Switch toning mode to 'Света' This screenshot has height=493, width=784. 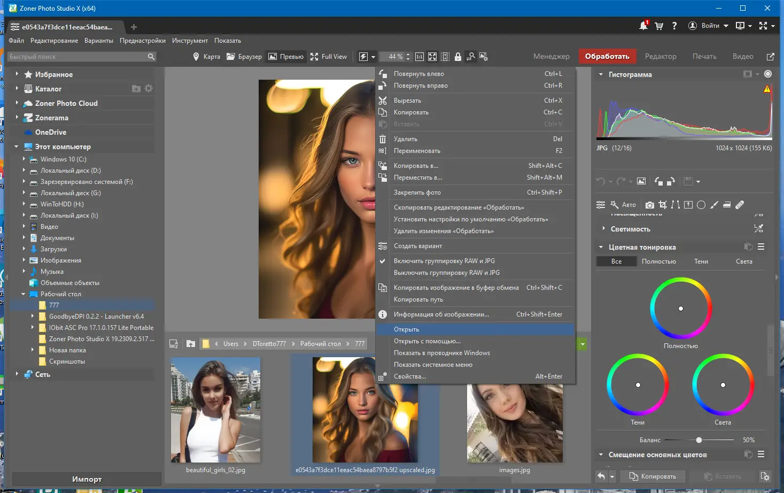coord(743,261)
